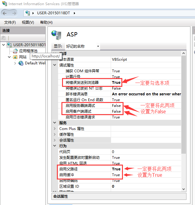Expand the Com Plus 属性 section
The width and height of the screenshot is (195, 205).
point(55,129)
